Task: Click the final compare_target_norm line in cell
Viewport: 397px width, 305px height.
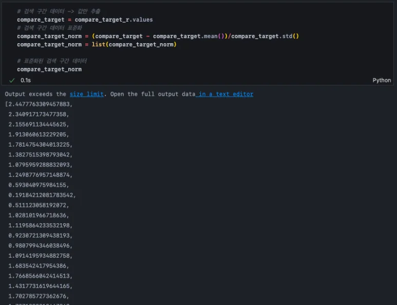Action: 49,69
